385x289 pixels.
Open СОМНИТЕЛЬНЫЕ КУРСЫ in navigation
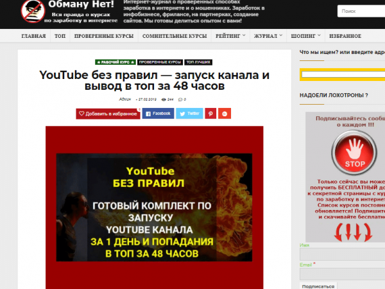point(175,36)
